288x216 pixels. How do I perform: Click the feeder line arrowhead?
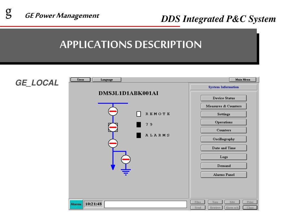pyautogui.click(x=113, y=167)
